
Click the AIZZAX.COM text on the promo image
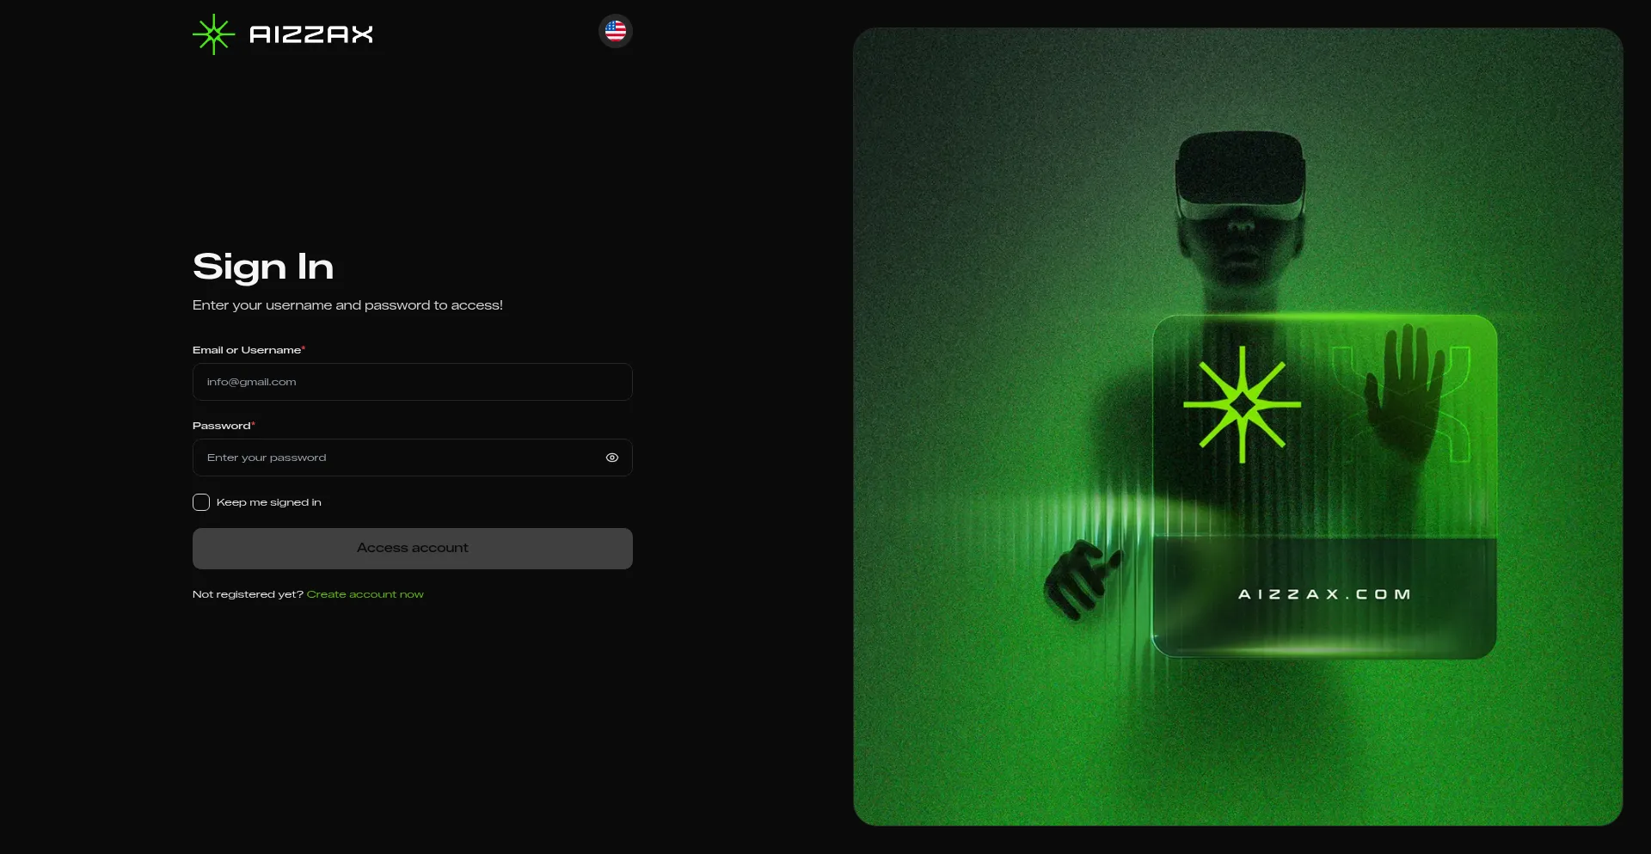(1324, 594)
